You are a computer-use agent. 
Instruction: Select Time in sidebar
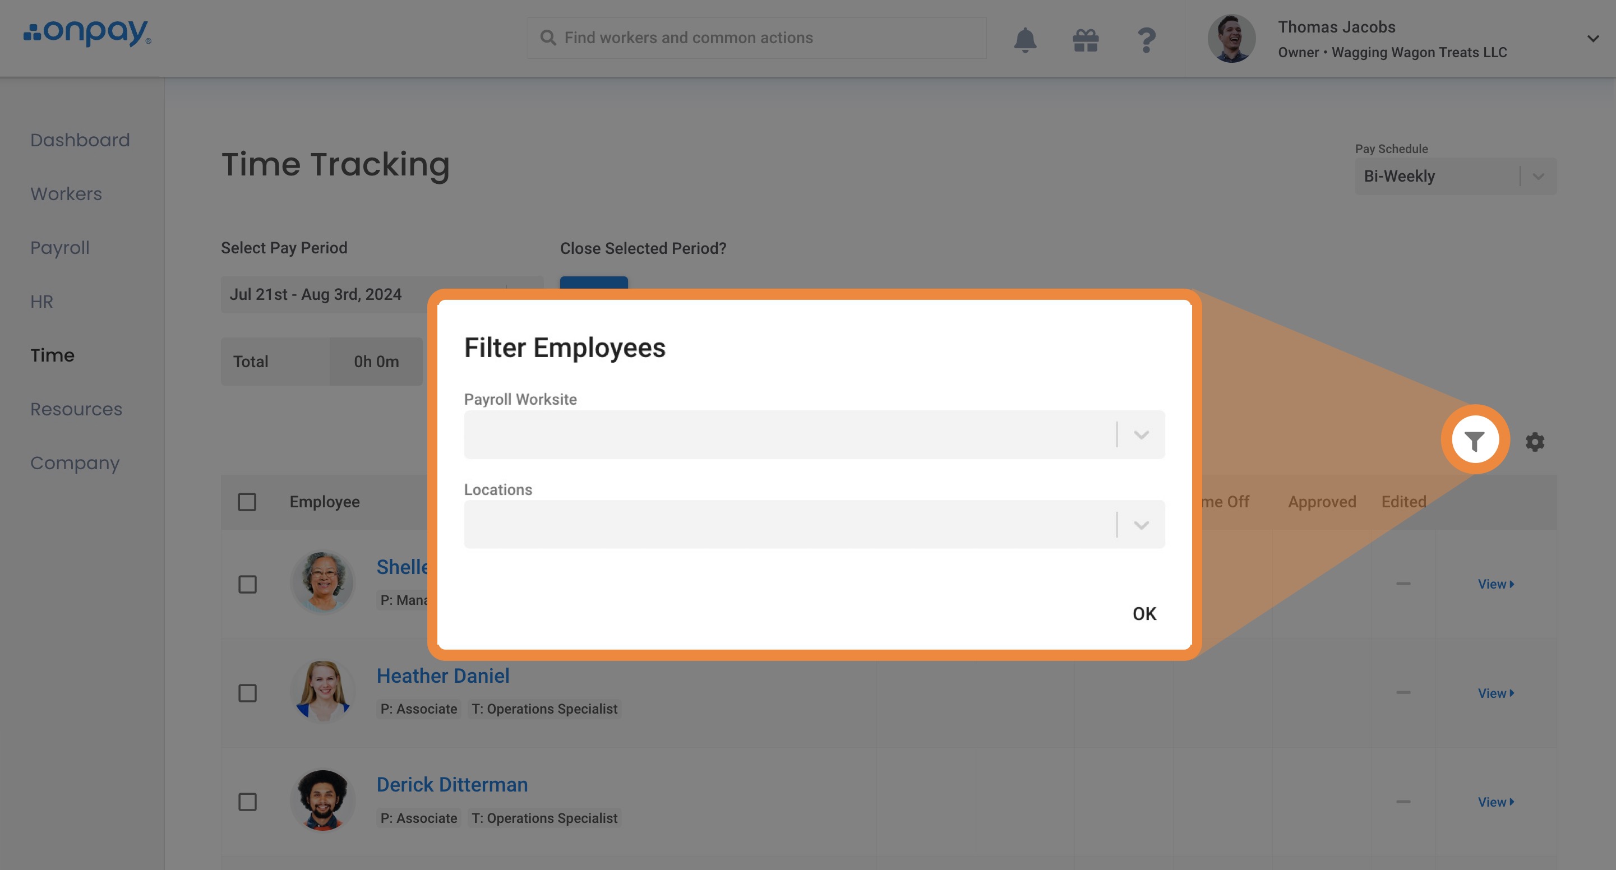(x=53, y=355)
